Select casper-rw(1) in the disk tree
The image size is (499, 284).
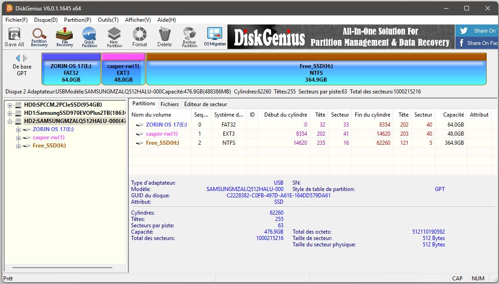pos(49,138)
